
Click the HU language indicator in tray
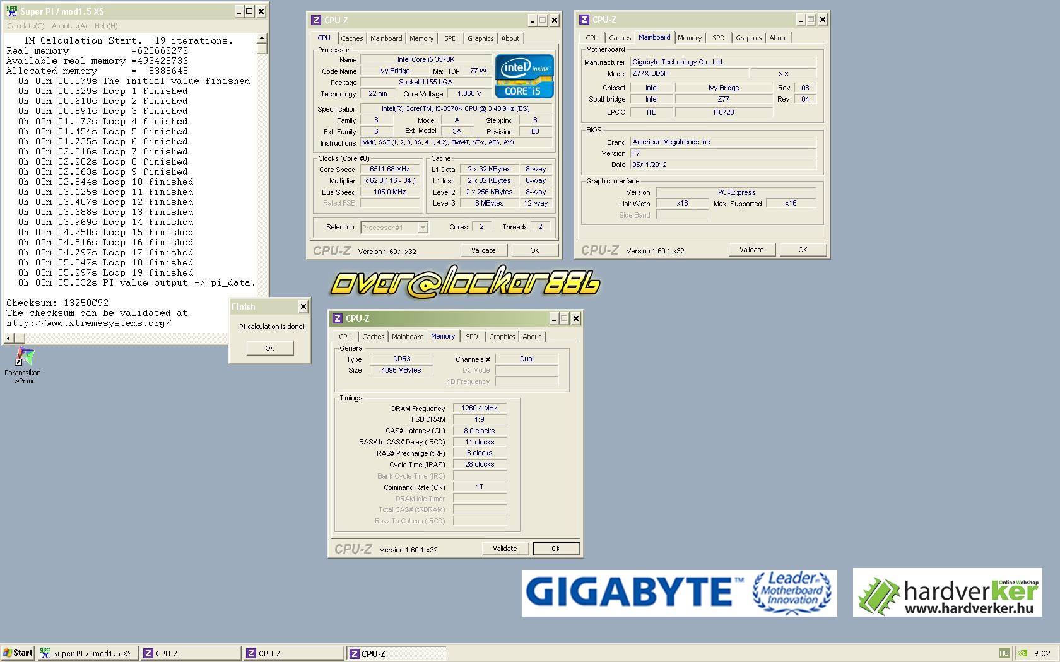(1004, 653)
